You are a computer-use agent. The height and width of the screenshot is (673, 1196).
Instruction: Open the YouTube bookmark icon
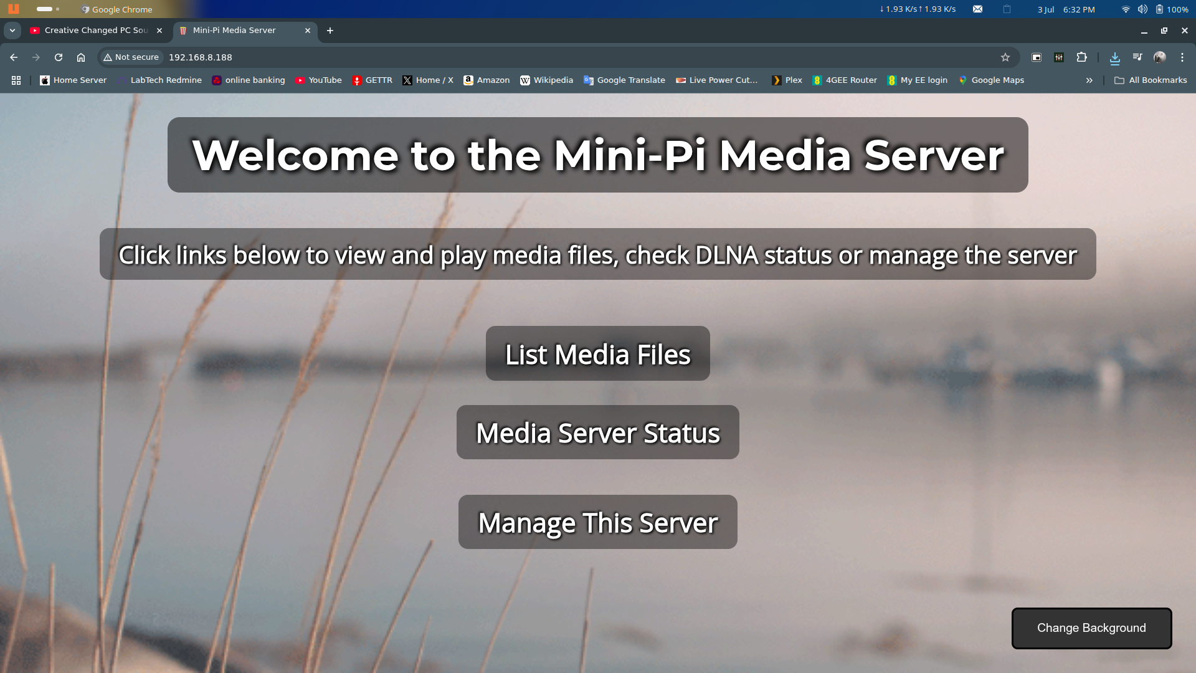pos(300,80)
